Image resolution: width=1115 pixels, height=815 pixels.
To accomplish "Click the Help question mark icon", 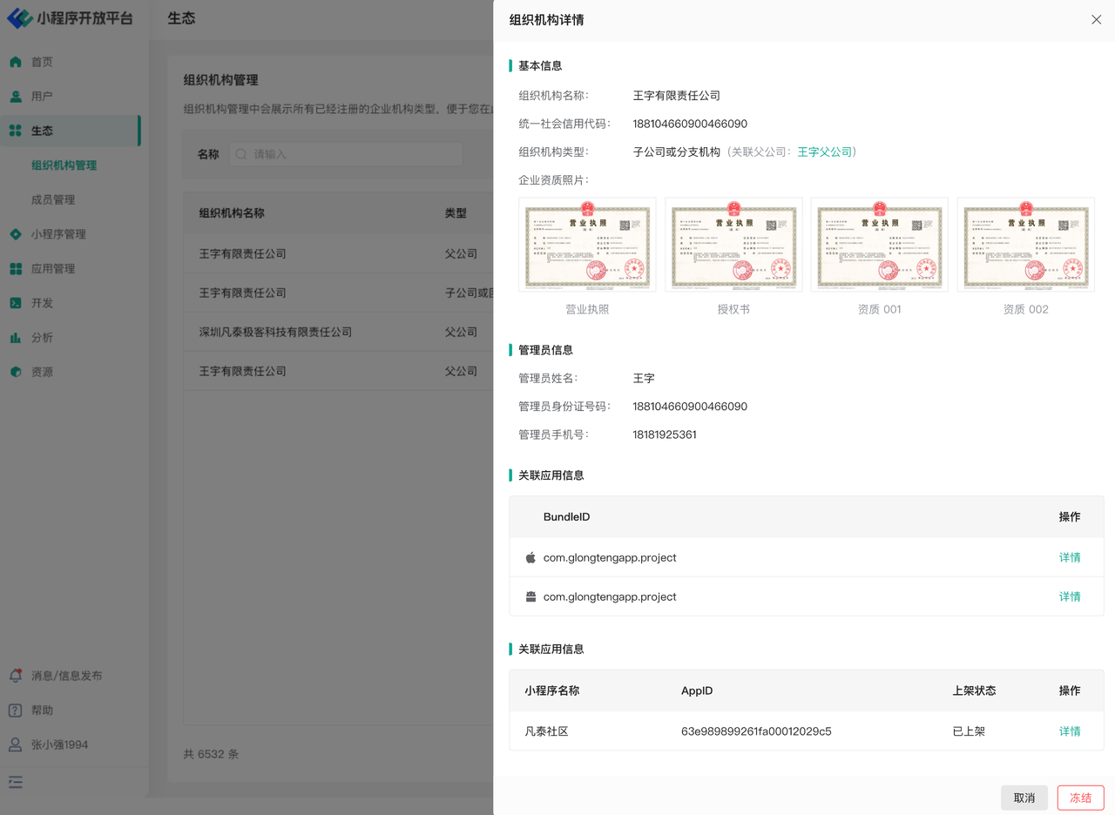I will [x=16, y=711].
